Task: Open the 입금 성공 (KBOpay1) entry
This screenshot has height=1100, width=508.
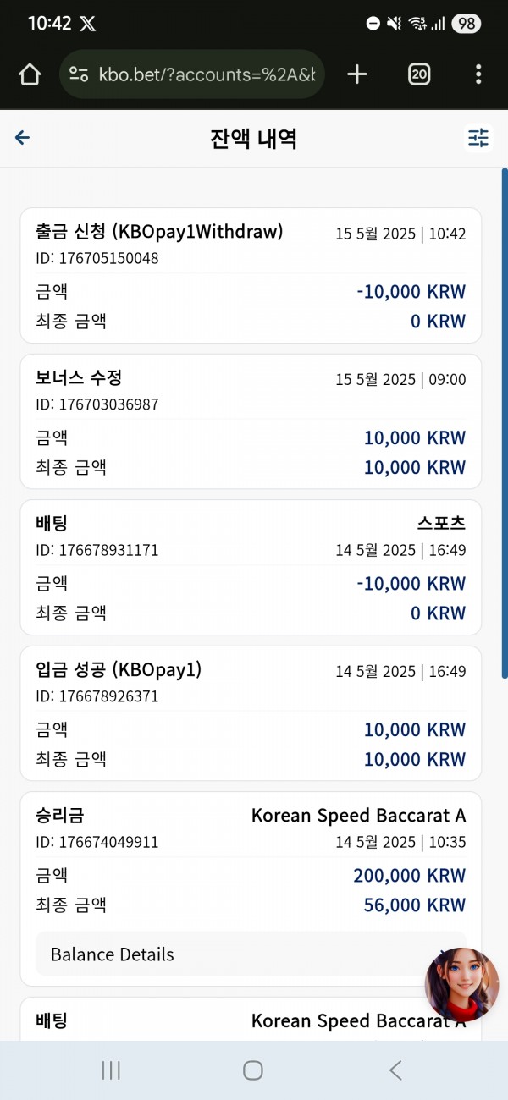Action: pyautogui.click(x=251, y=713)
